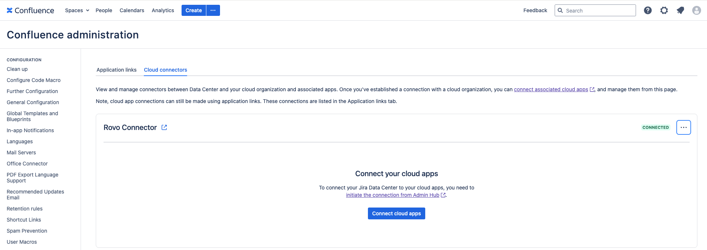Open Office Connector settings
The height and width of the screenshot is (250, 707).
click(x=27, y=164)
